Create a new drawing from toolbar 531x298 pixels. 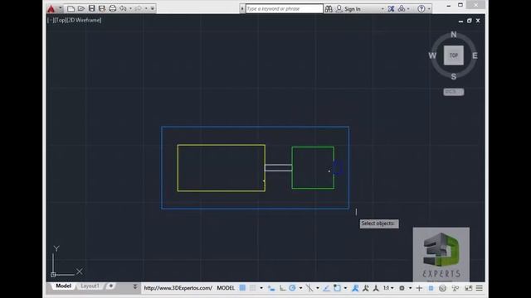[71, 8]
